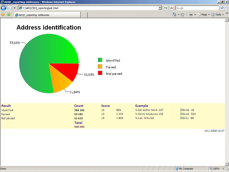Click the report timestamp 18.1.2008 10:27

pos(214,131)
